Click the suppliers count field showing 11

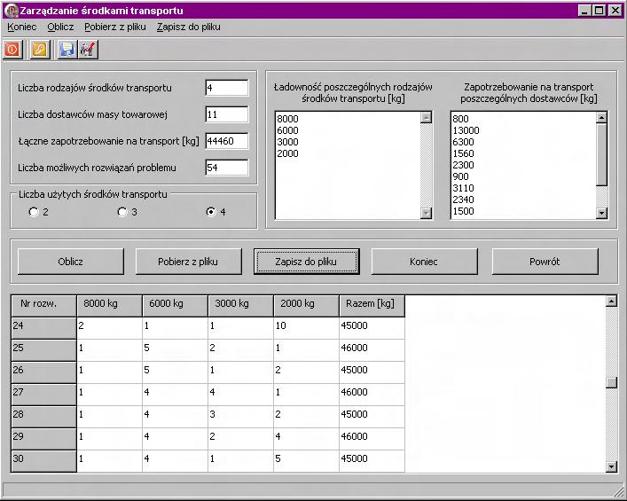pos(227,114)
